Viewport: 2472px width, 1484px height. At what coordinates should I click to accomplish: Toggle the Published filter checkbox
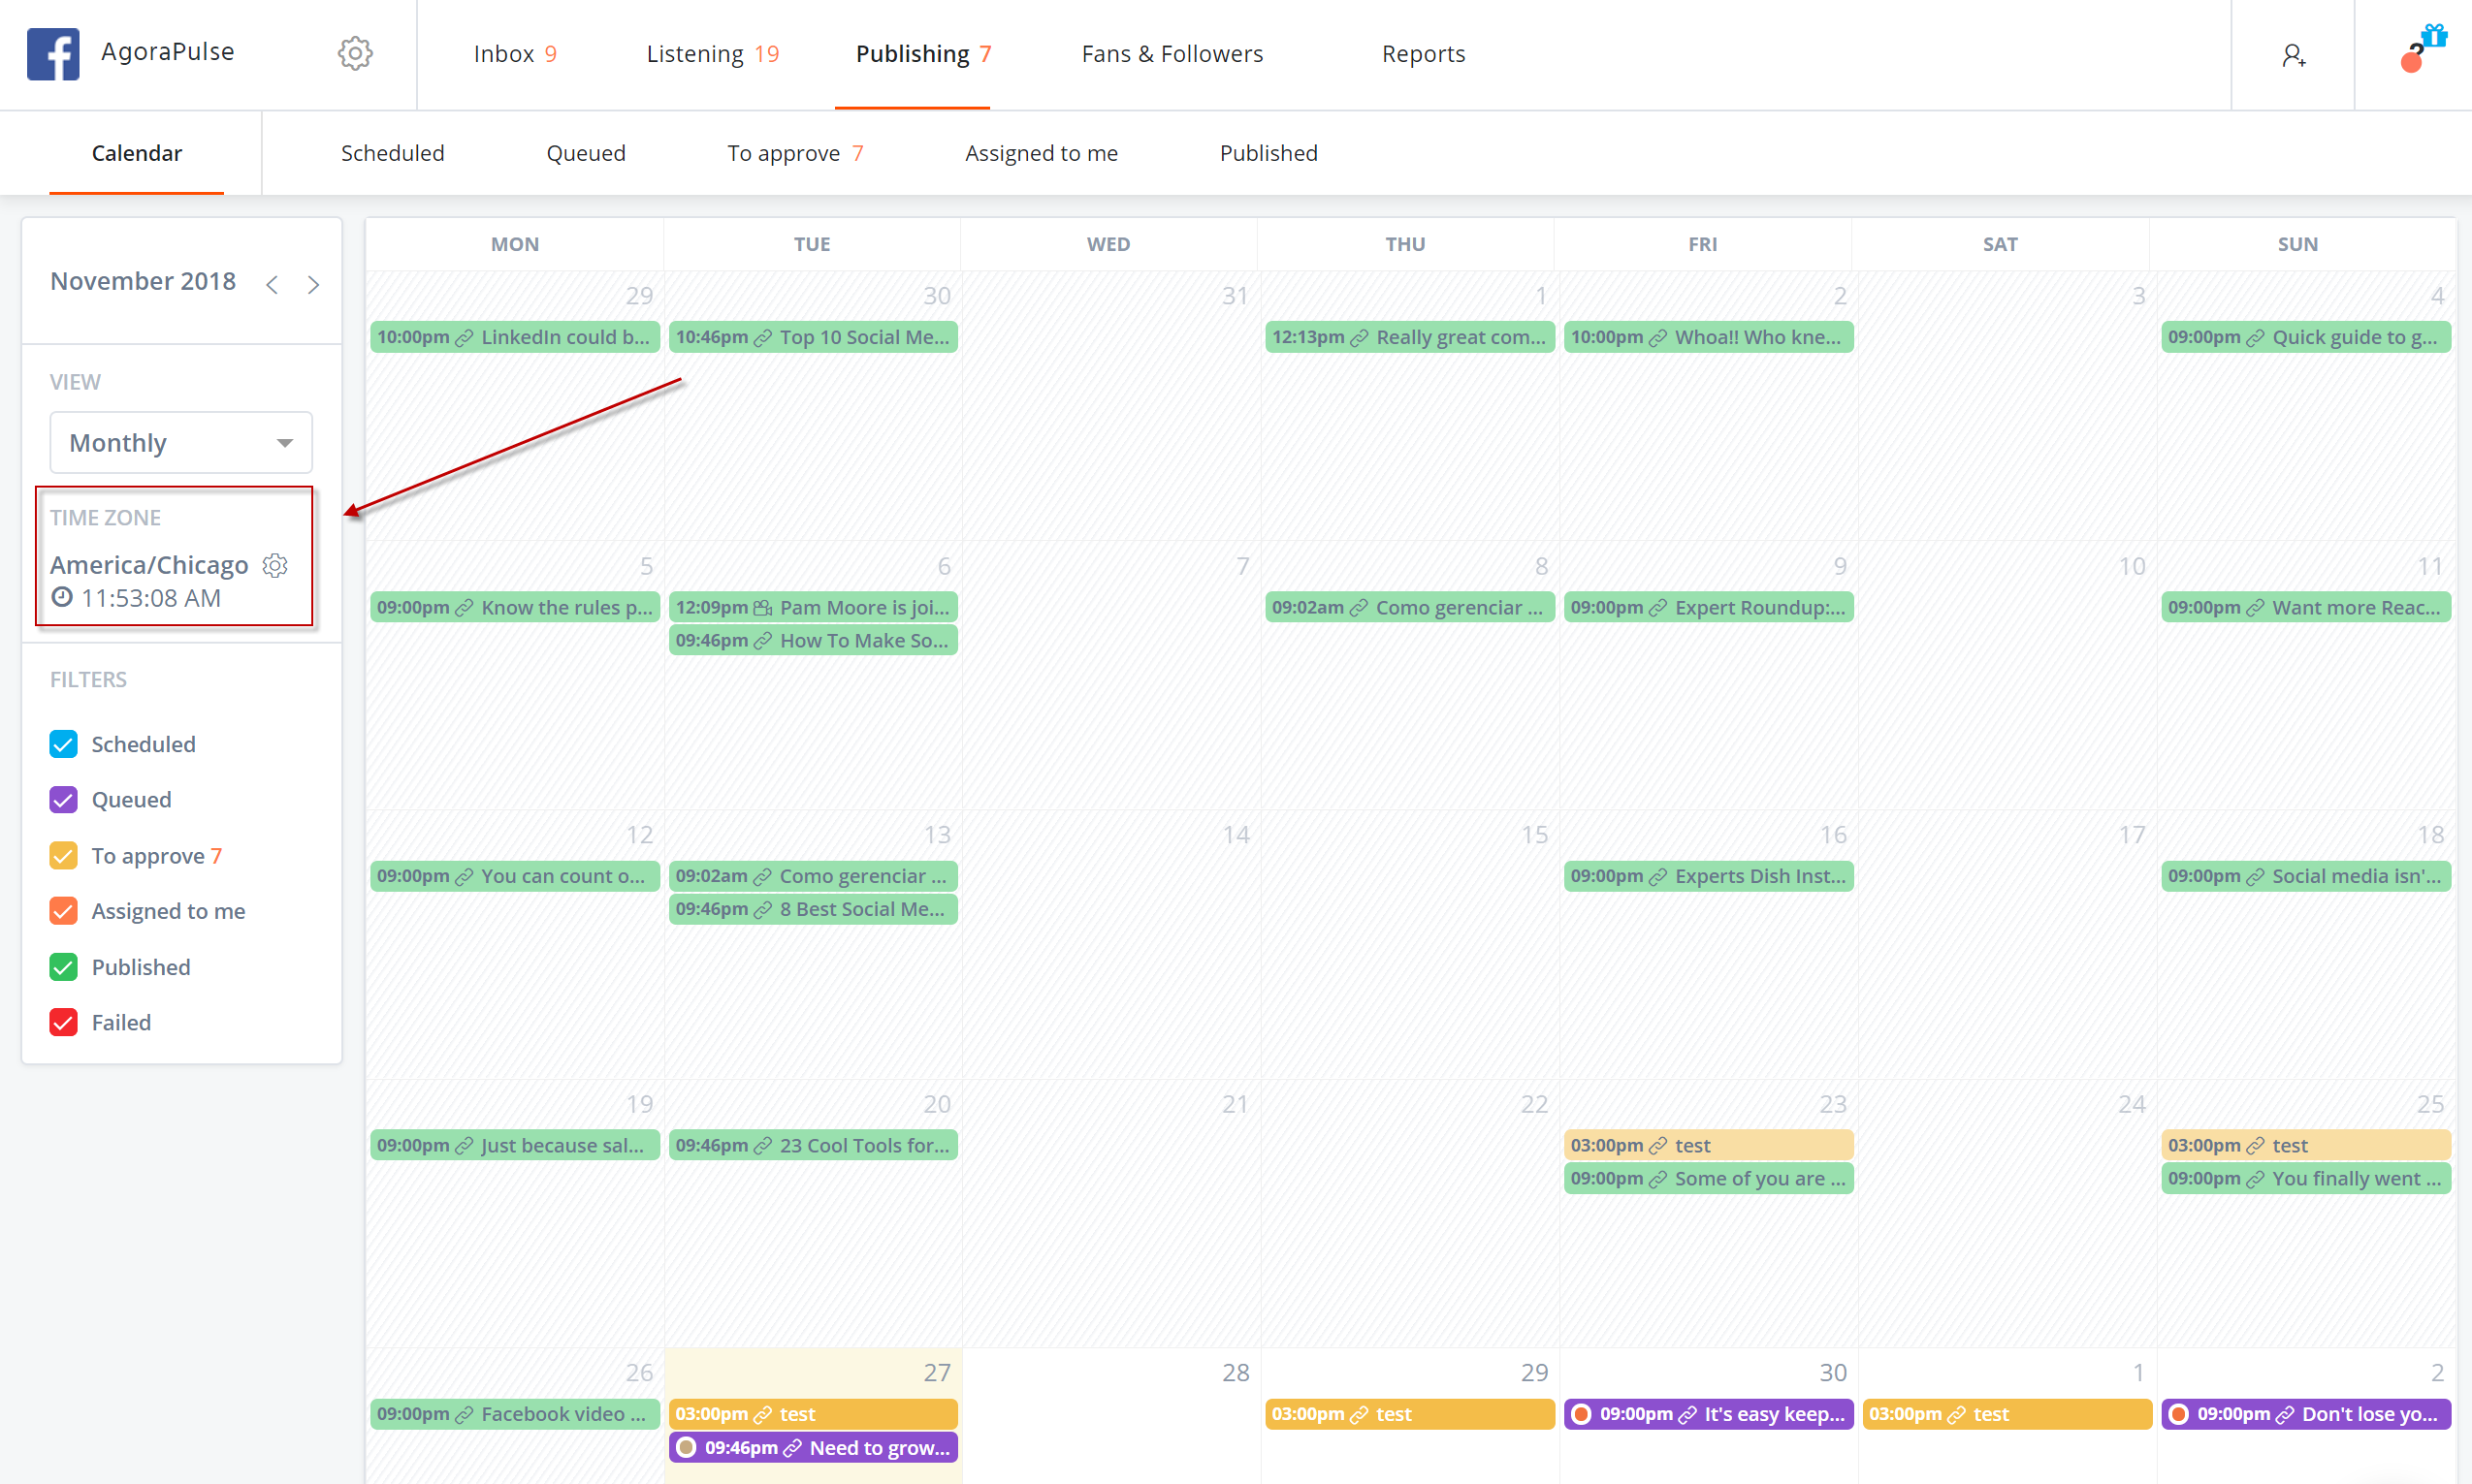pyautogui.click(x=63, y=967)
